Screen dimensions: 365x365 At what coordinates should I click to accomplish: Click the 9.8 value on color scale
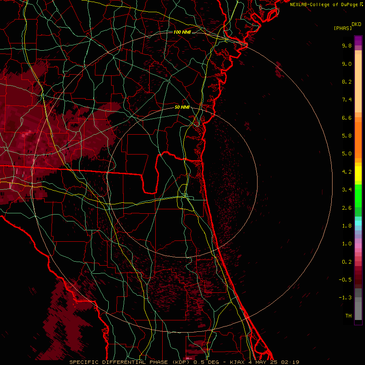[x=347, y=45]
